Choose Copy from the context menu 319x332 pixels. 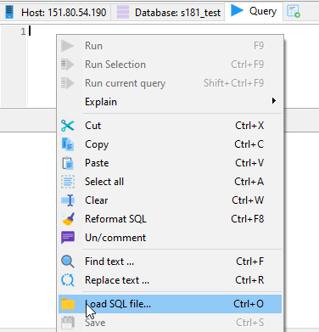[170, 144]
